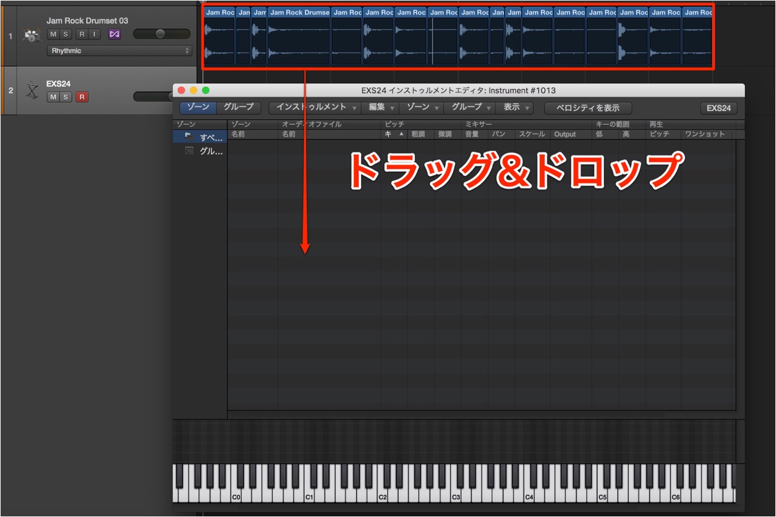The height and width of the screenshot is (517, 776).
Task: Close the EXS24 instrument editor window
Action: [x=181, y=90]
